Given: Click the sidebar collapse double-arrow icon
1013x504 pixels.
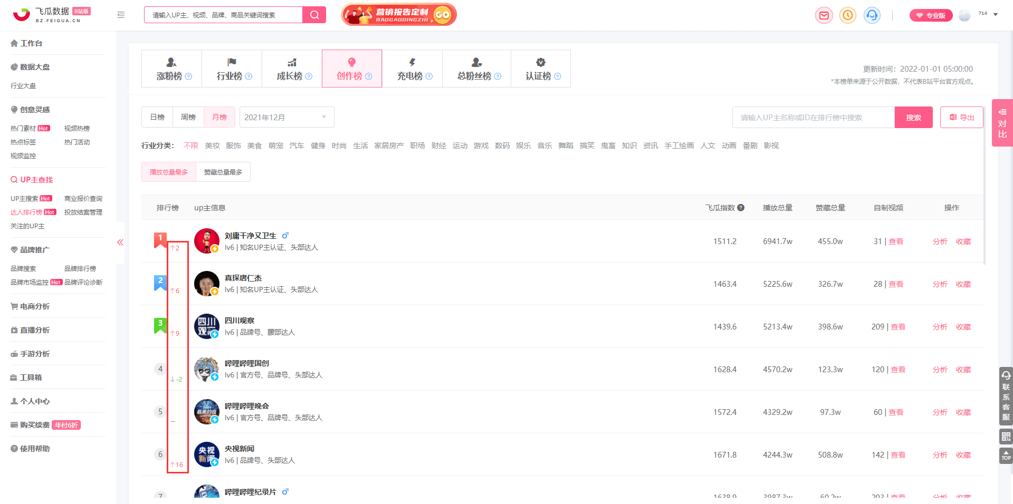Looking at the screenshot, I should point(120,243).
